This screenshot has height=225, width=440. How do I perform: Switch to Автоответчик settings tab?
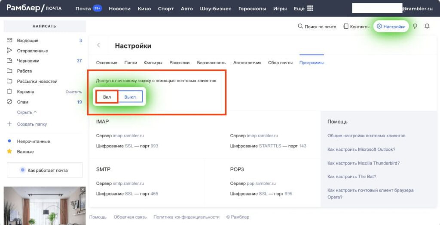coord(247,63)
